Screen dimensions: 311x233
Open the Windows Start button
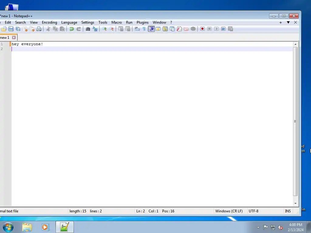point(8,227)
